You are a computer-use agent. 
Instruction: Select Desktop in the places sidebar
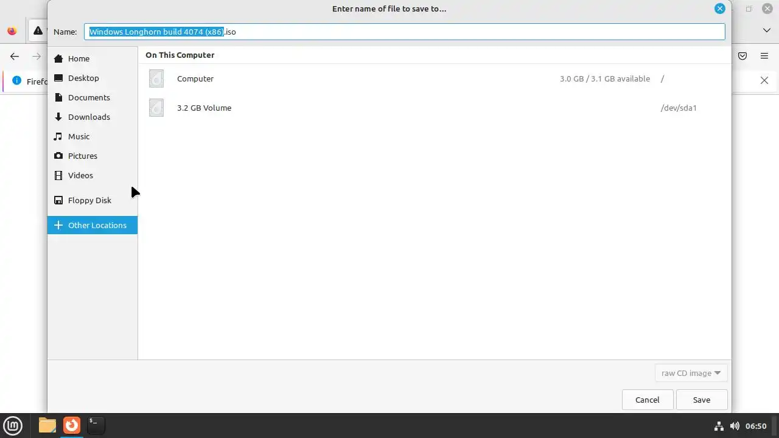click(x=93, y=78)
